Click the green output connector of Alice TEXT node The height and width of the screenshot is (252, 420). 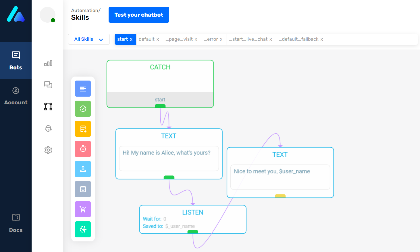169,177
